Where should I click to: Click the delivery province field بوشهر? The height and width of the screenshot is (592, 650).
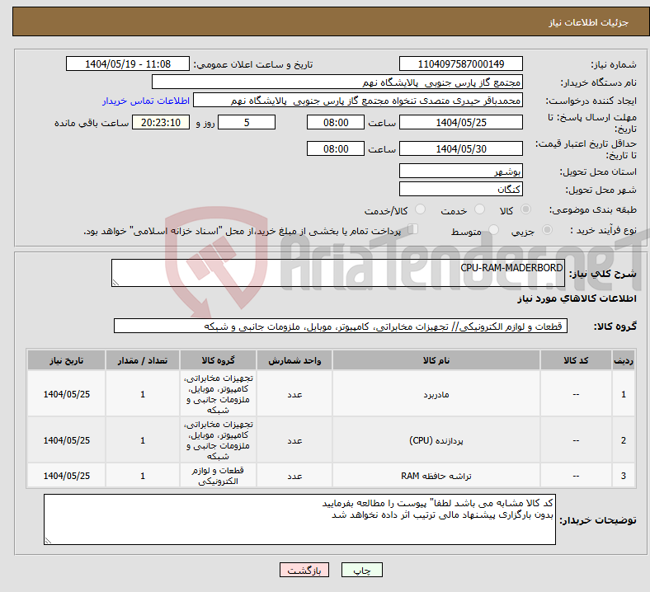click(x=460, y=171)
